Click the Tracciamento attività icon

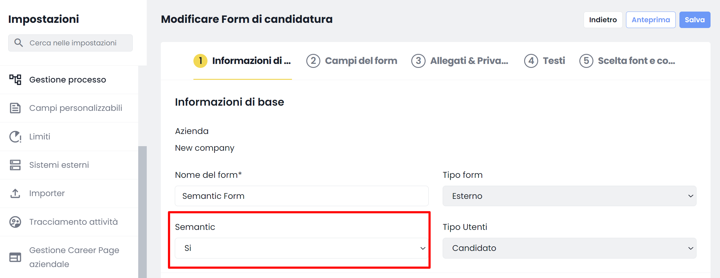tap(15, 222)
